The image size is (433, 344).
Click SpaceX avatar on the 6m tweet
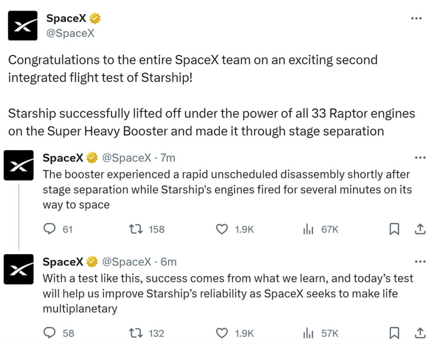coord(18,269)
